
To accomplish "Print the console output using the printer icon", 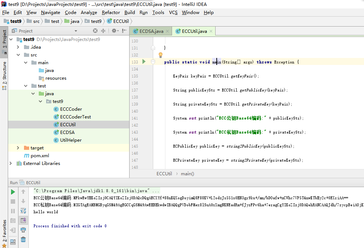I will [x=23, y=230].
